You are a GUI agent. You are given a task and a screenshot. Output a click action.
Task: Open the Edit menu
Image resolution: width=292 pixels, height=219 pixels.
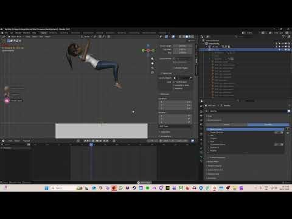pyautogui.click(x=12, y=33)
